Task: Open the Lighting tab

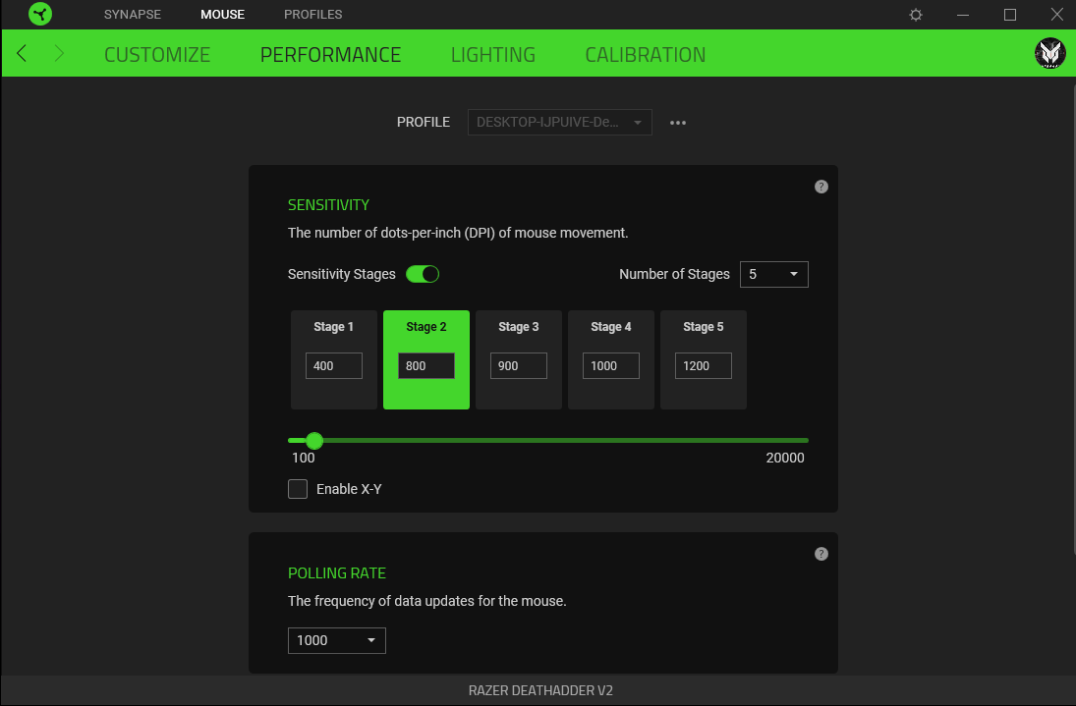Action: tap(492, 54)
